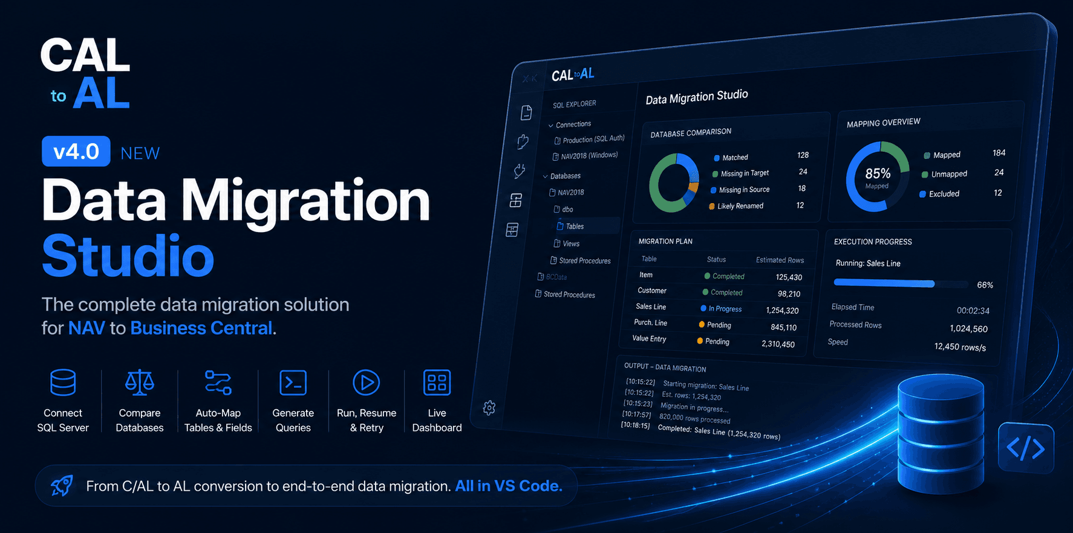
Task: Click the rocket icon in bottom banner
Action: [62, 485]
